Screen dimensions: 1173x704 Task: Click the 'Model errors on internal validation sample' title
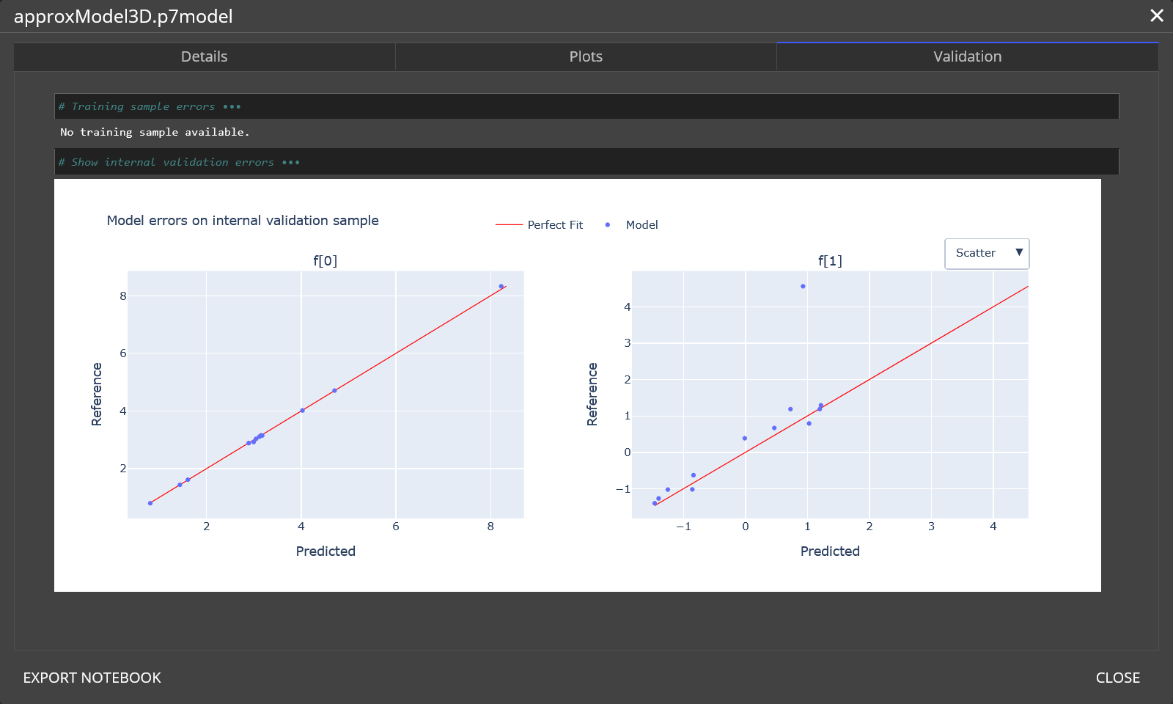[x=243, y=221]
